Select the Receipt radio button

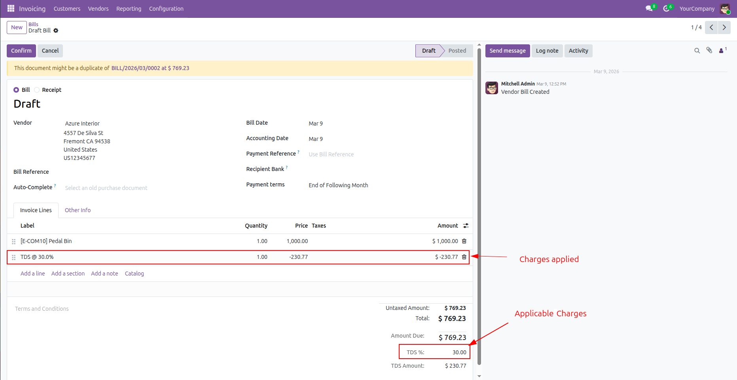point(37,90)
